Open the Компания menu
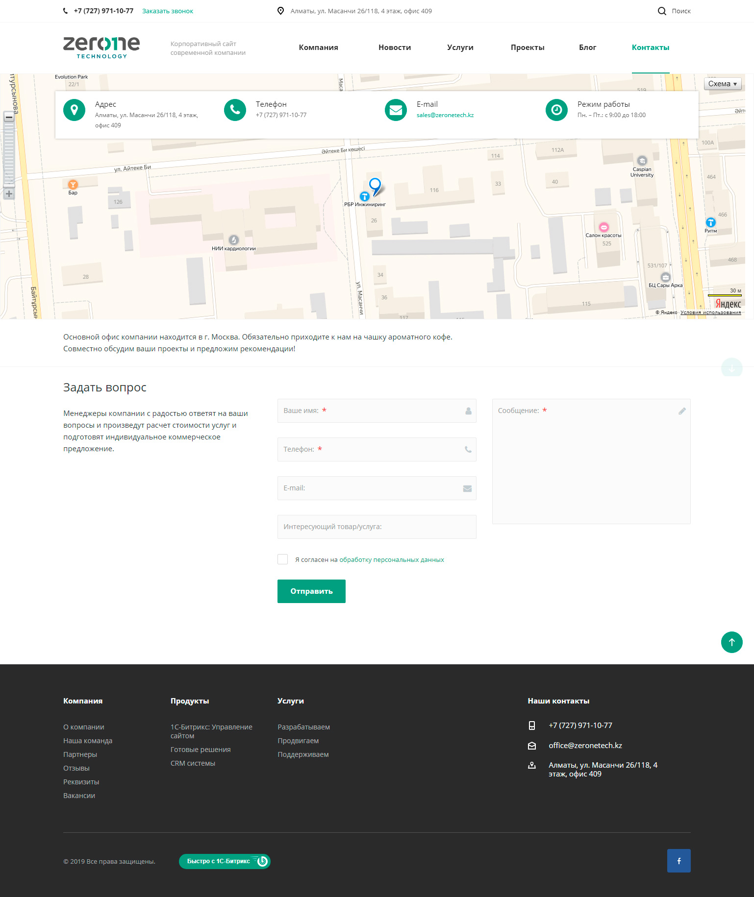This screenshot has height=897, width=754. tap(319, 48)
